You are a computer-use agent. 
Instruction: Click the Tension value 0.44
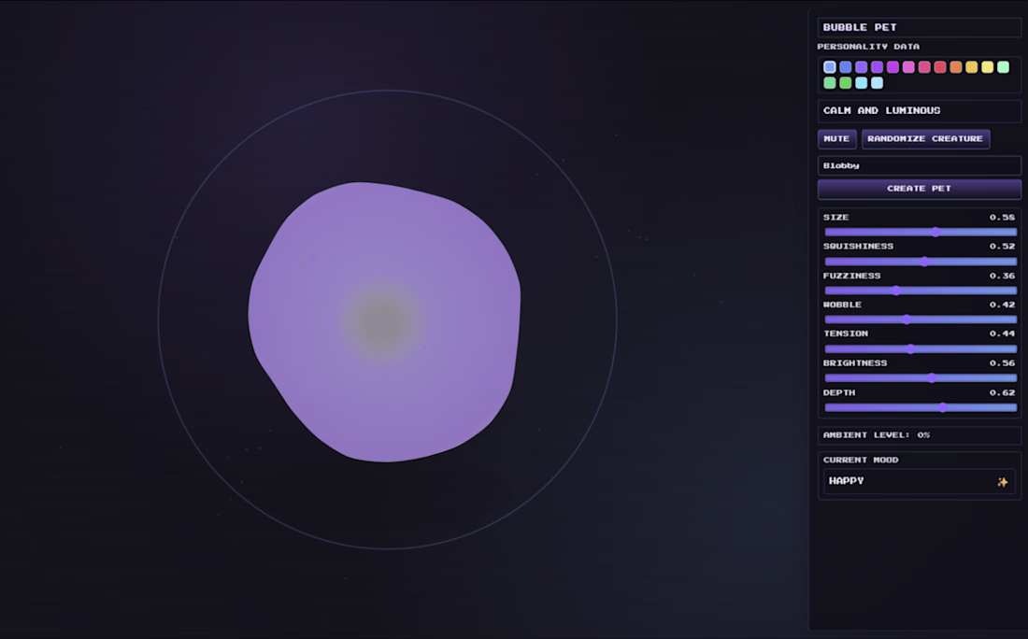click(1002, 334)
